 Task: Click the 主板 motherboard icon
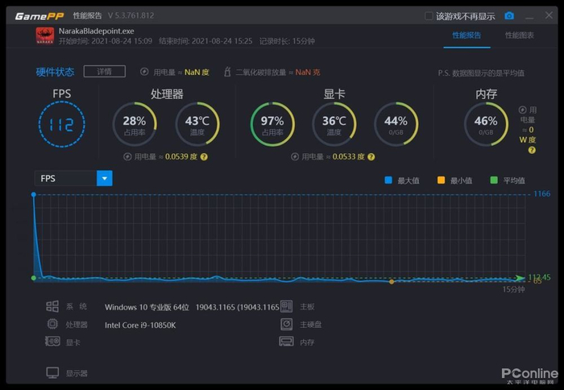tap(286, 306)
